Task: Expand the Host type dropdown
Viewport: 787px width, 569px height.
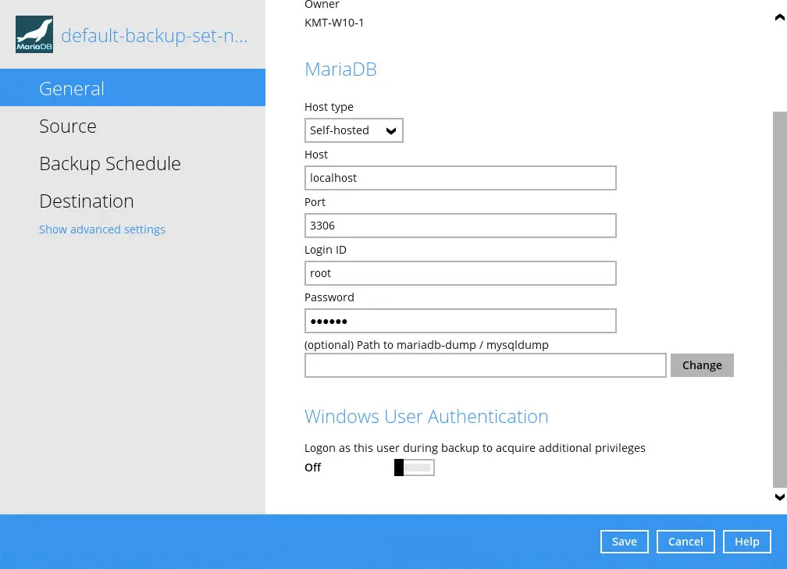Action: [354, 130]
